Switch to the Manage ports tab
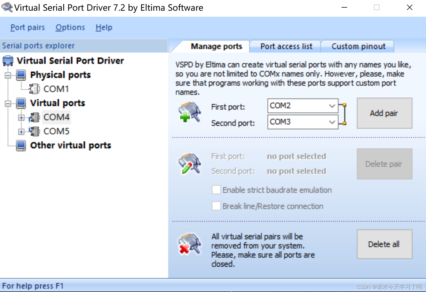 (x=216, y=46)
